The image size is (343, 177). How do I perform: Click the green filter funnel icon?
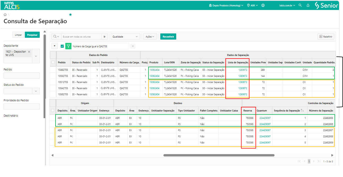click(68, 46)
